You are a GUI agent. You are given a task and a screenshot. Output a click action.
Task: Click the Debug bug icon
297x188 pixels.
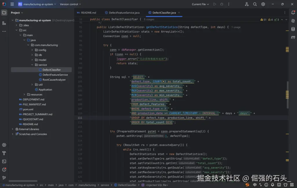[222, 4]
